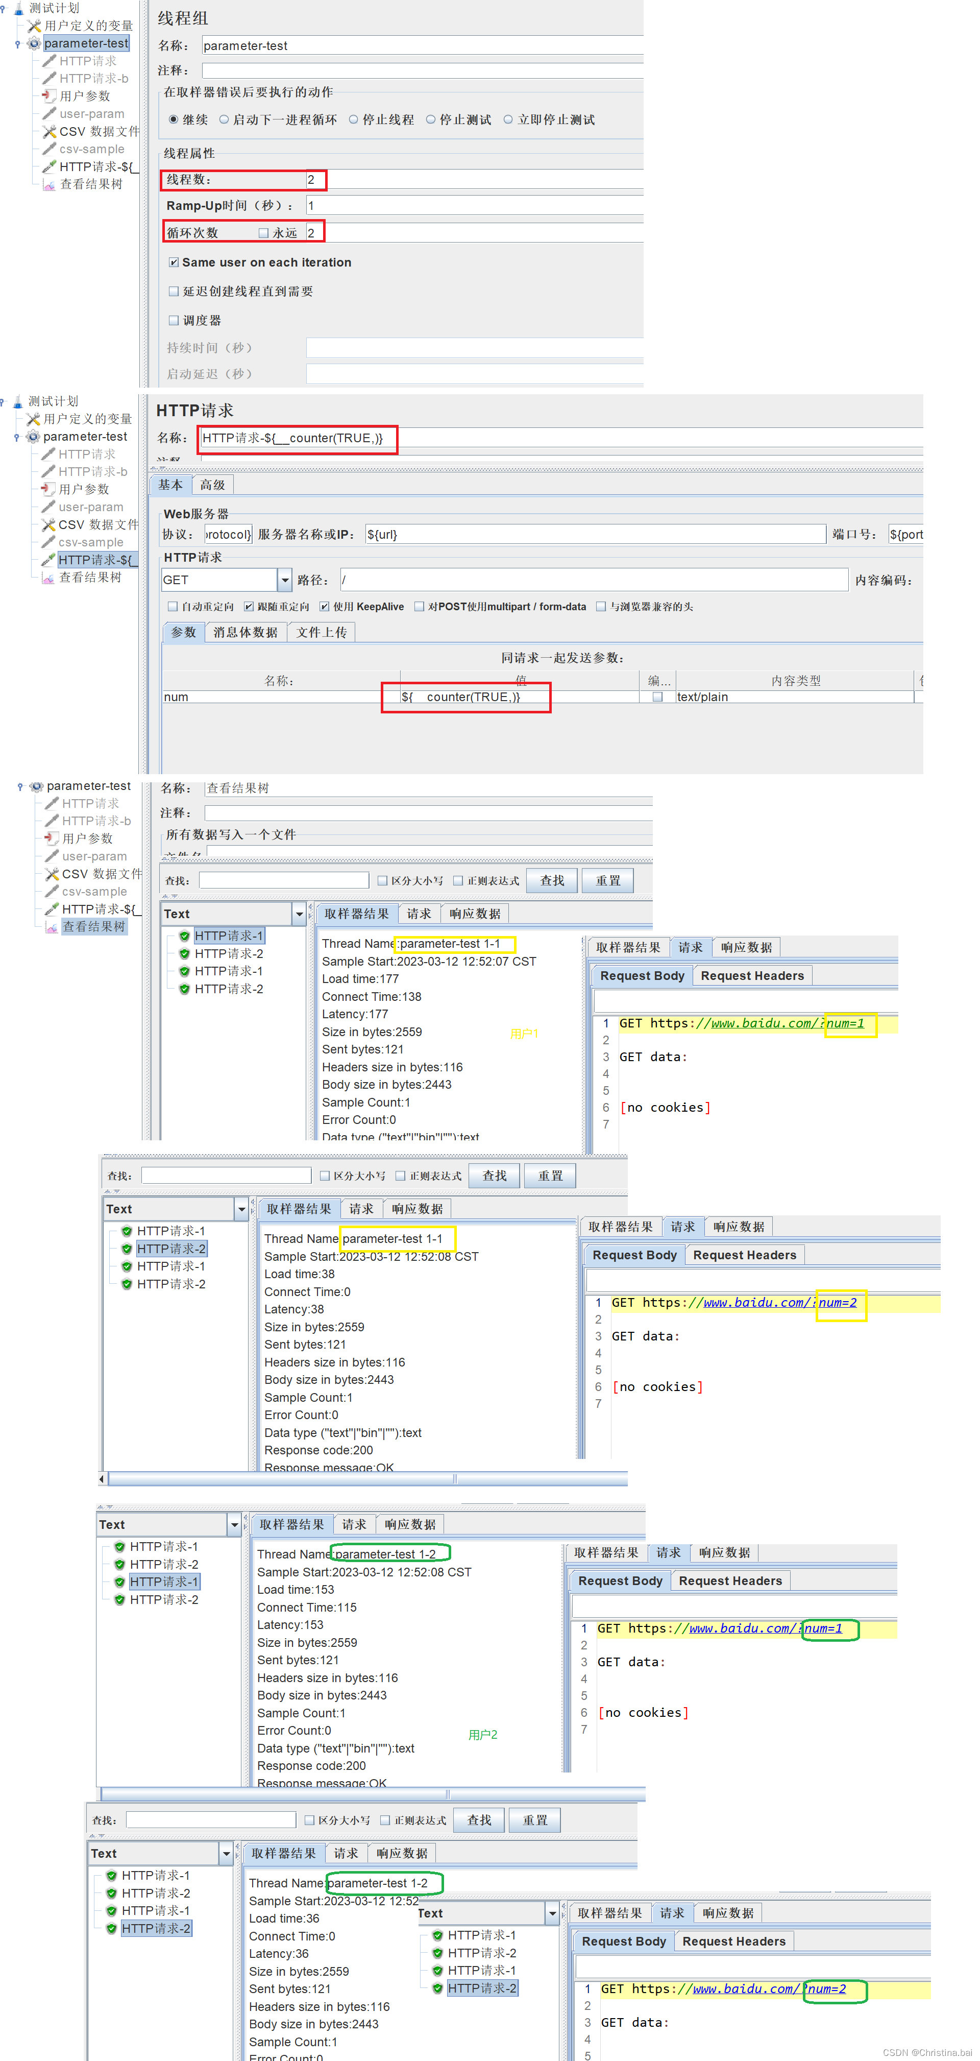Open the GET method dropdown arrow
Viewport: 980px width, 2061px height.
284,579
